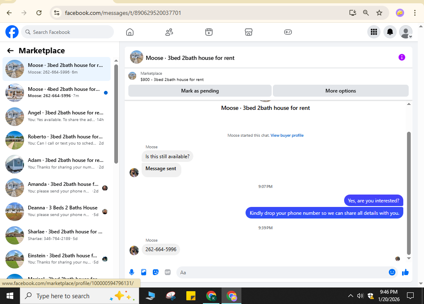Attach a photo with the image icon
424x304 pixels.
pyautogui.click(x=144, y=272)
